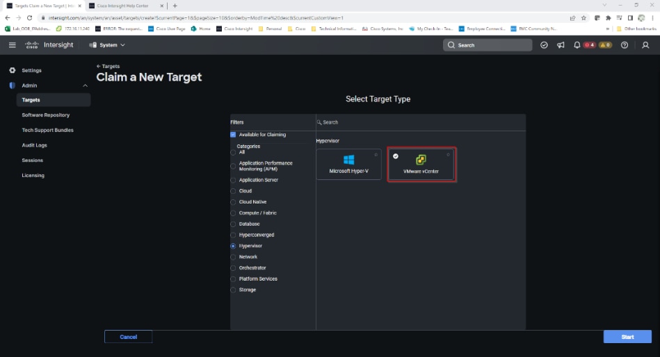660x357 pixels.
Task: Select the Hyperconverged category
Action: (233, 235)
